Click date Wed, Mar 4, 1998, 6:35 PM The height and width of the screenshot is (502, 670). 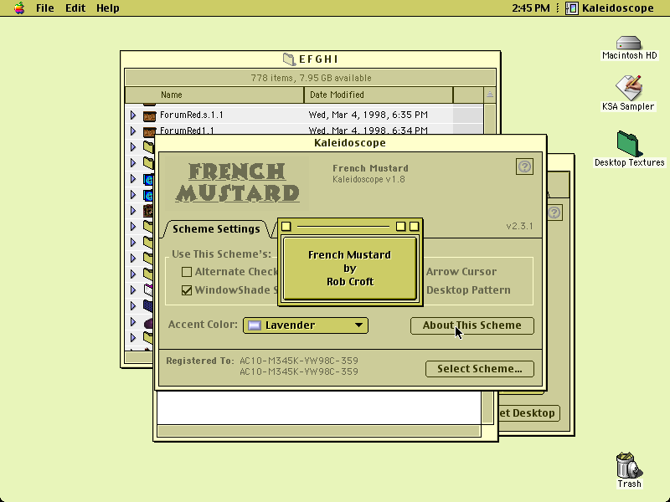(368, 115)
